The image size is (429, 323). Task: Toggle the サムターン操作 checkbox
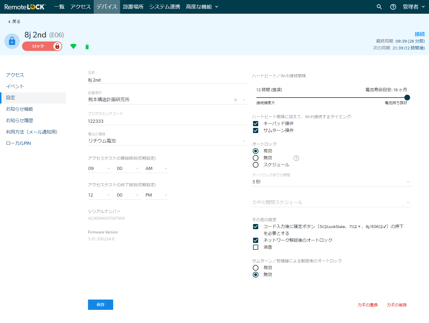click(x=256, y=130)
